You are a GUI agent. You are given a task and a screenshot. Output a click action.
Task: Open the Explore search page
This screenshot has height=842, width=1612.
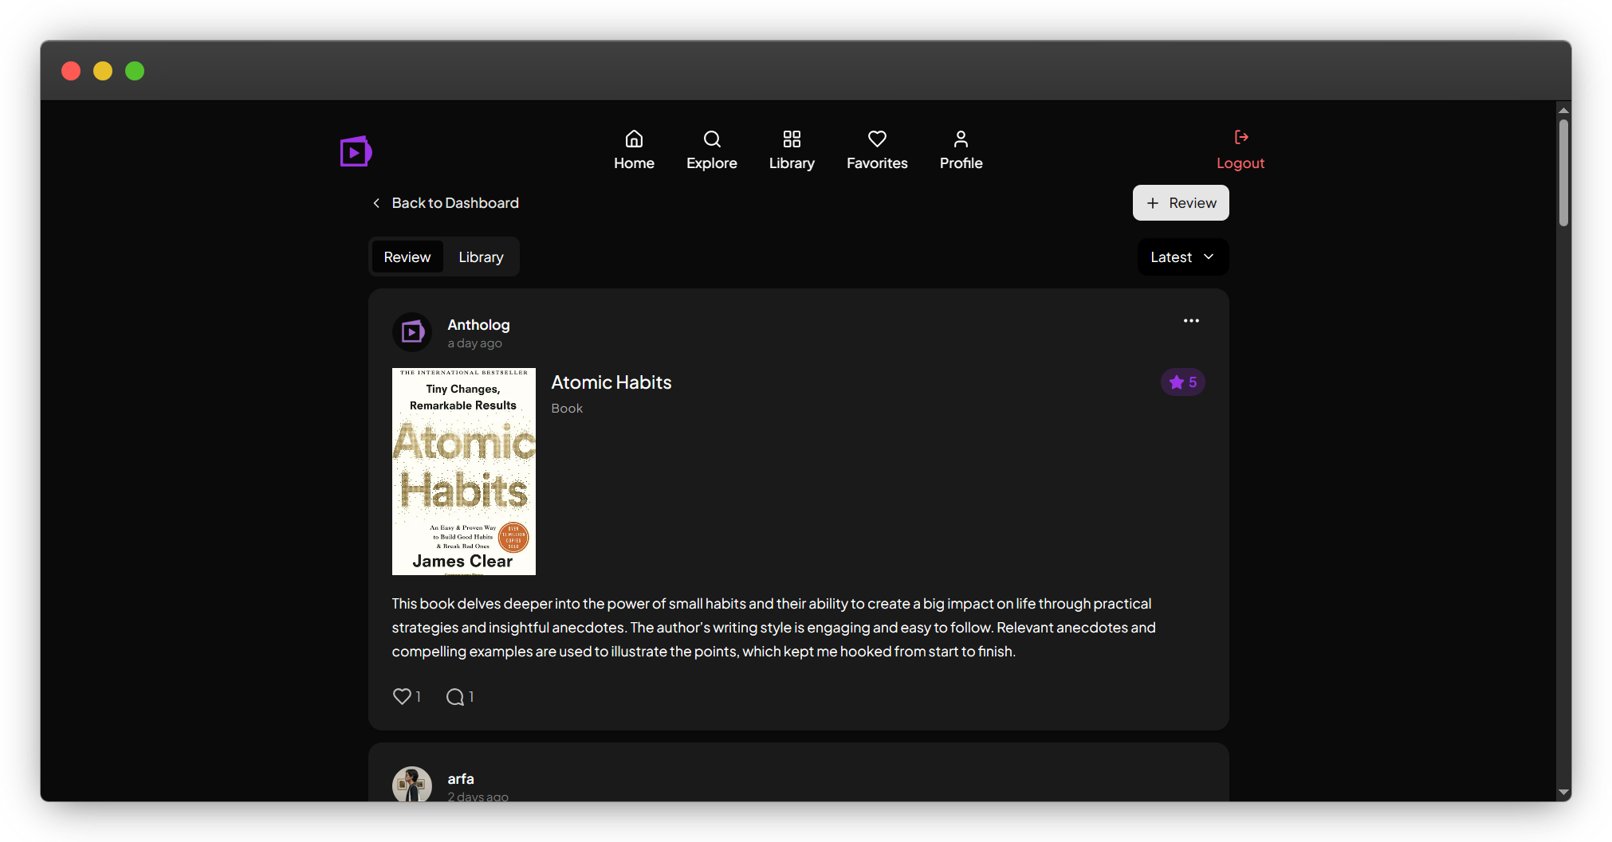[712, 151]
